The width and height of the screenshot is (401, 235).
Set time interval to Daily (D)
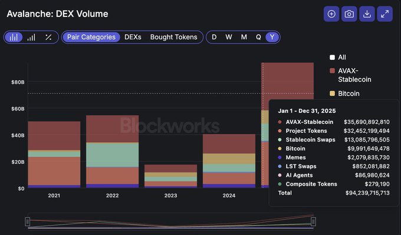coord(214,37)
